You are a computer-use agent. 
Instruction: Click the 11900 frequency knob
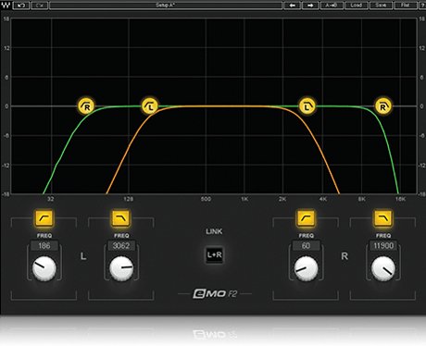[383, 268]
